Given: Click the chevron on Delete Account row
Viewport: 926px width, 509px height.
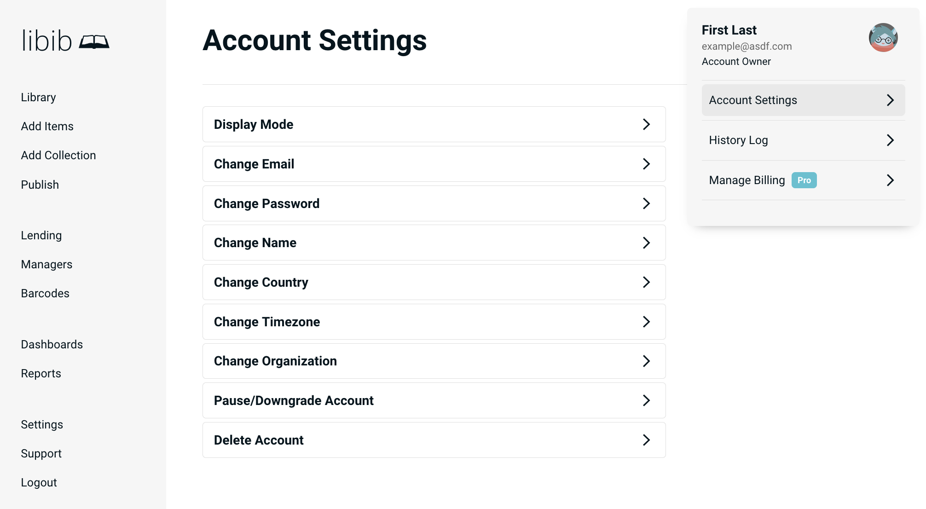Looking at the screenshot, I should pyautogui.click(x=646, y=440).
